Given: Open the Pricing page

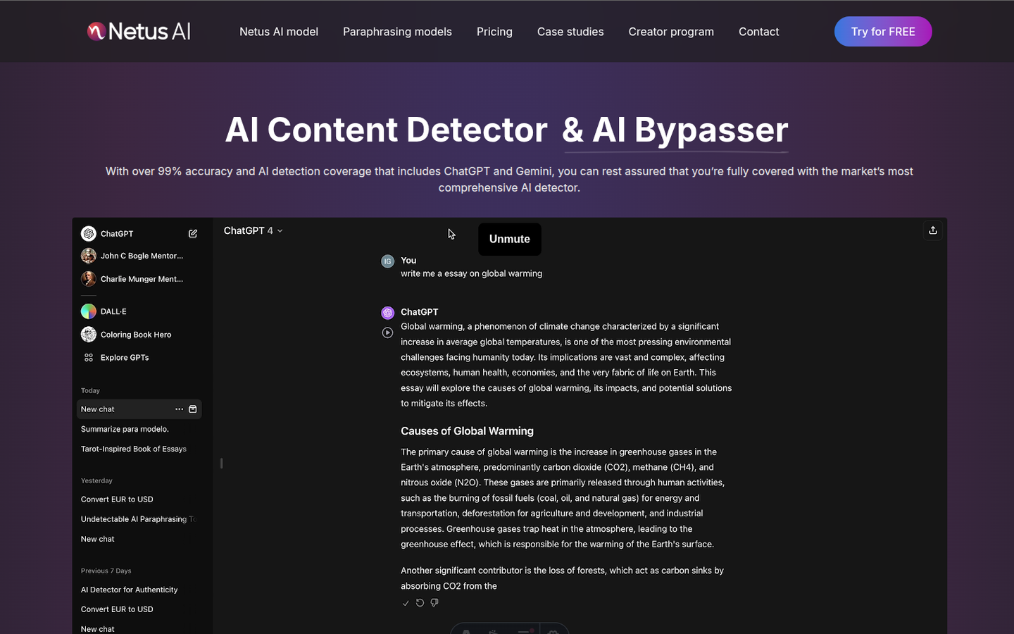Looking at the screenshot, I should 494,32.
